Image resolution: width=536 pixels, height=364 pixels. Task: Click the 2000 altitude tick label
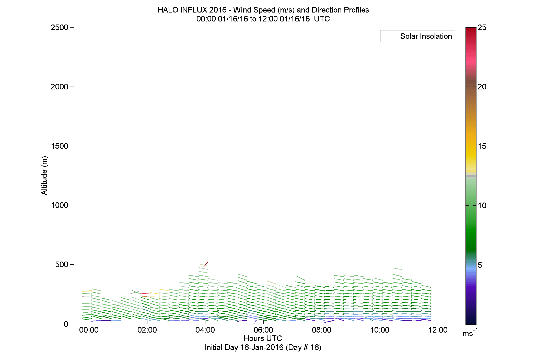[59, 87]
